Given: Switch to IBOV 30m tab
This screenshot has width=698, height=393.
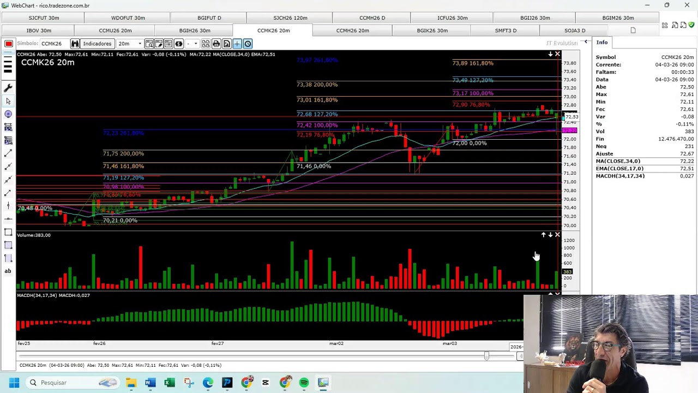Looking at the screenshot, I should pyautogui.click(x=39, y=31).
